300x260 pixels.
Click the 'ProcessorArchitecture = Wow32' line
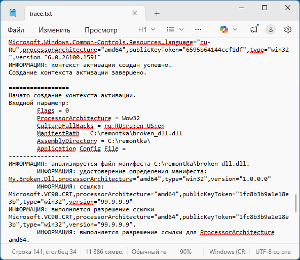[x=88, y=118]
